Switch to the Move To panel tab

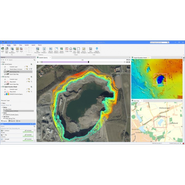(12, 121)
